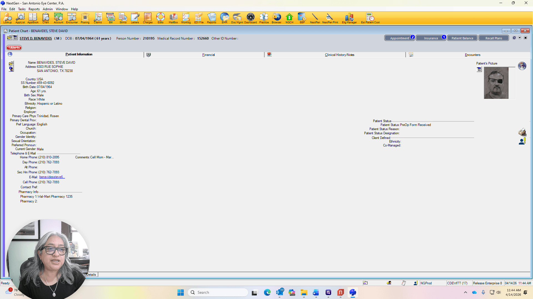Open the Posting toolbar icon
This screenshot has width=533, height=299.
pyautogui.click(x=85, y=18)
